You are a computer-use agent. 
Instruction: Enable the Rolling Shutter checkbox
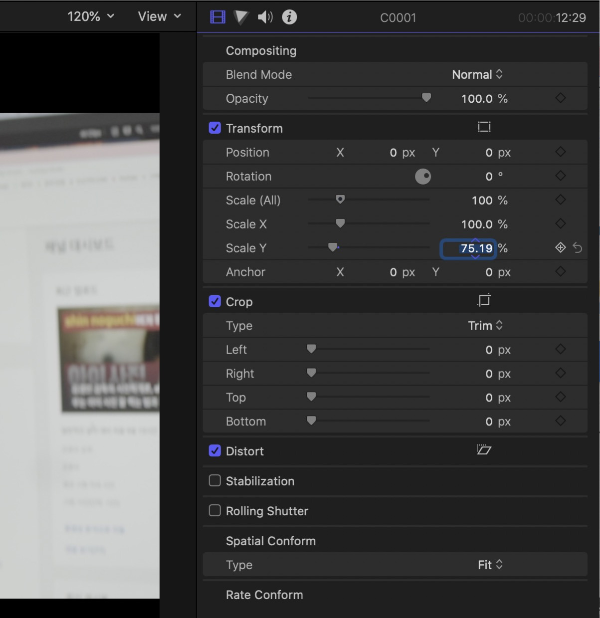tap(215, 510)
